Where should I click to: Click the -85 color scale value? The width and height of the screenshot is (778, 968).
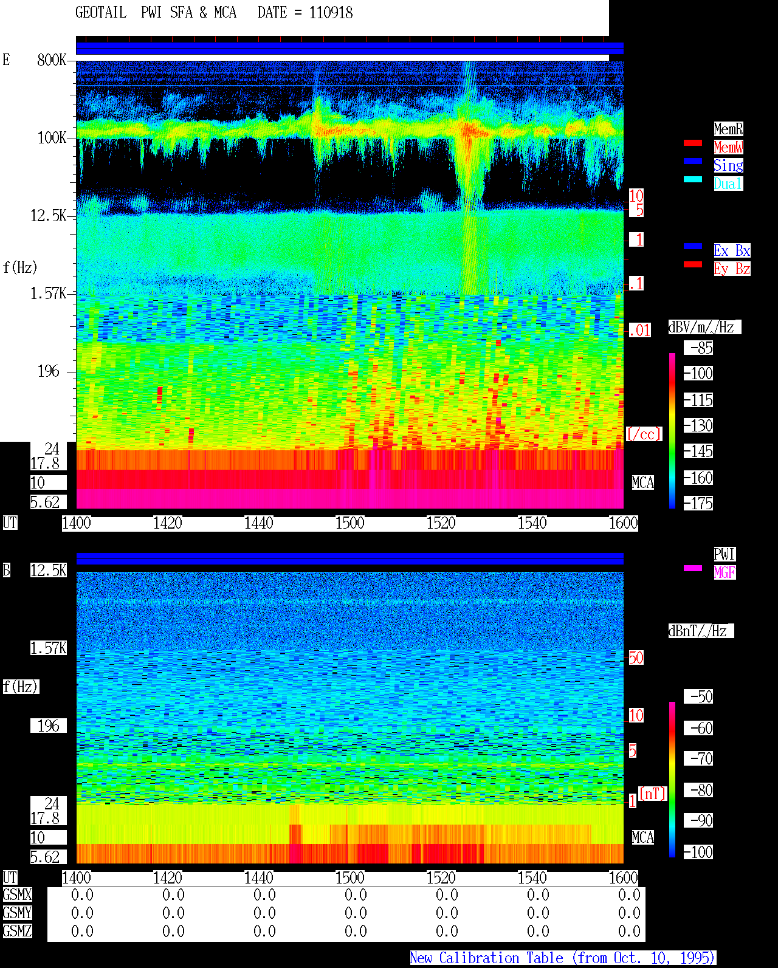[x=699, y=348]
